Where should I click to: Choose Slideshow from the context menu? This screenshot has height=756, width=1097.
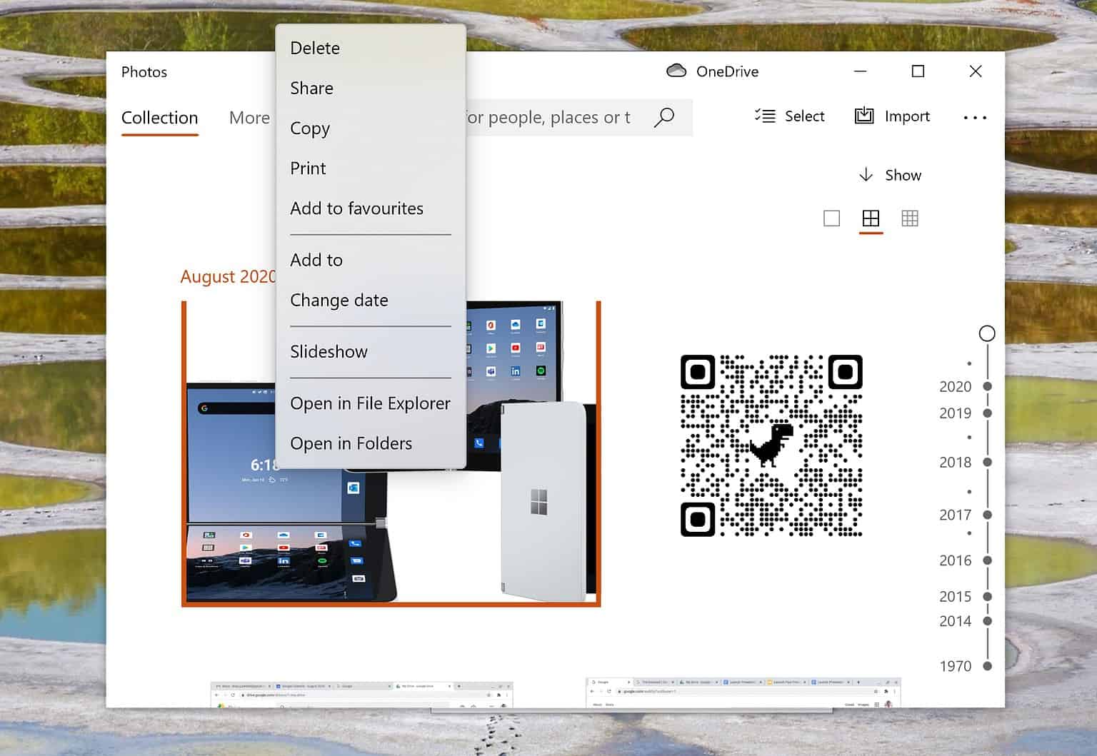click(x=329, y=351)
